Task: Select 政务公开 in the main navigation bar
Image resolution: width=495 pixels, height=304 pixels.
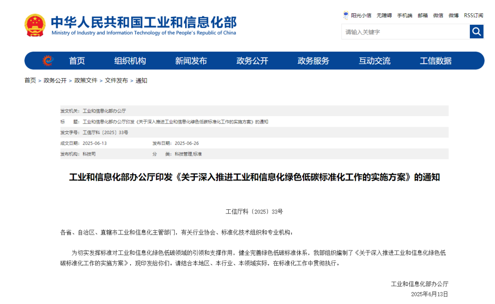Action: (252, 61)
